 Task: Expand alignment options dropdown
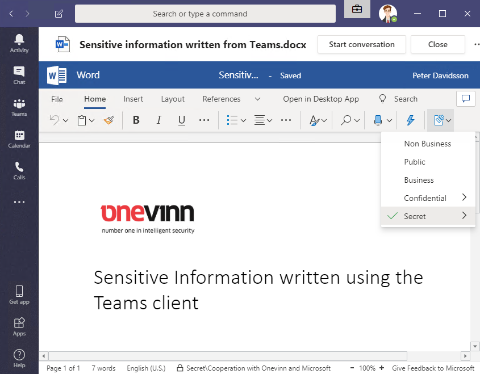coord(269,120)
